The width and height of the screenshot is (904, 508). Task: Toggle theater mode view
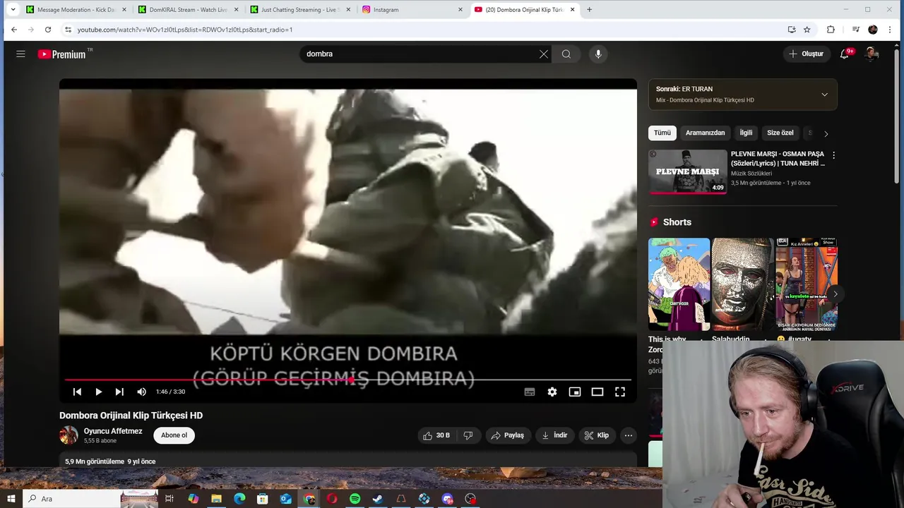597,392
